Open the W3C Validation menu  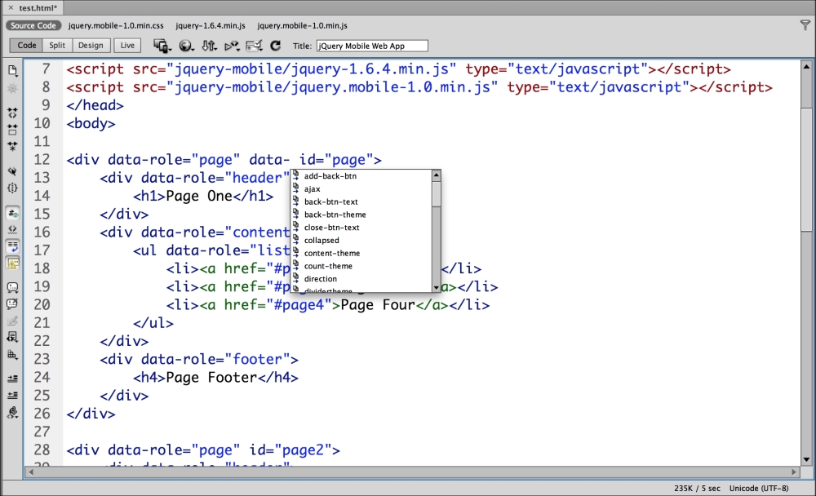pyautogui.click(x=232, y=46)
